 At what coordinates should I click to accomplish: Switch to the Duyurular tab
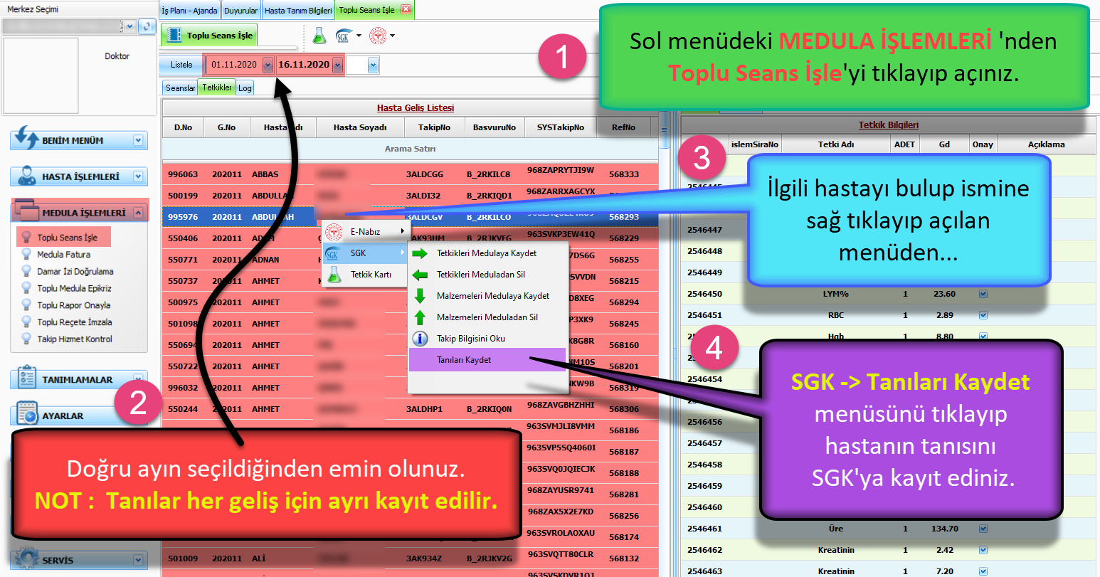coord(240,11)
